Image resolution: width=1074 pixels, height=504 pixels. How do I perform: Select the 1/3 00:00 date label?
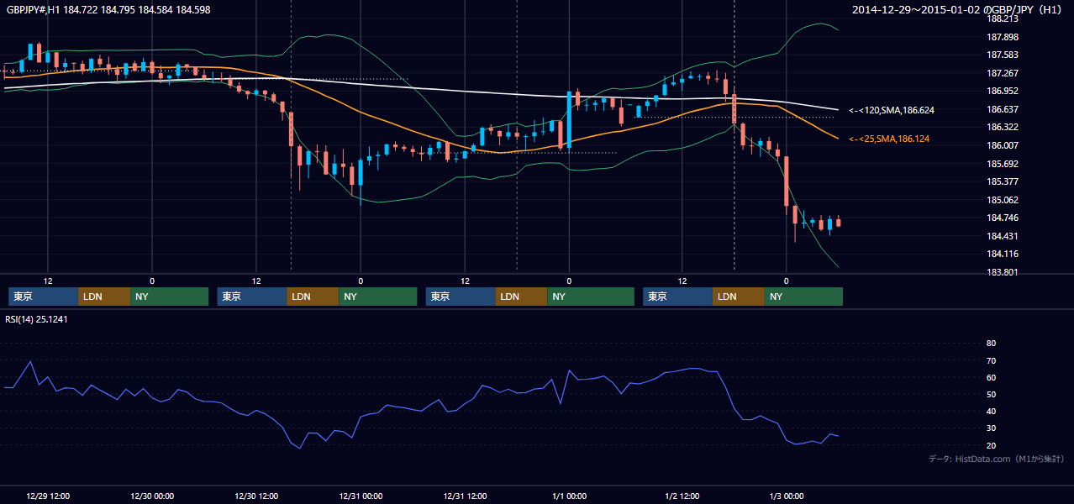point(787,496)
